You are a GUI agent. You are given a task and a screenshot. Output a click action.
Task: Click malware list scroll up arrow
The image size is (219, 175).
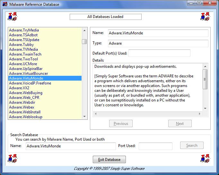pos(84,30)
